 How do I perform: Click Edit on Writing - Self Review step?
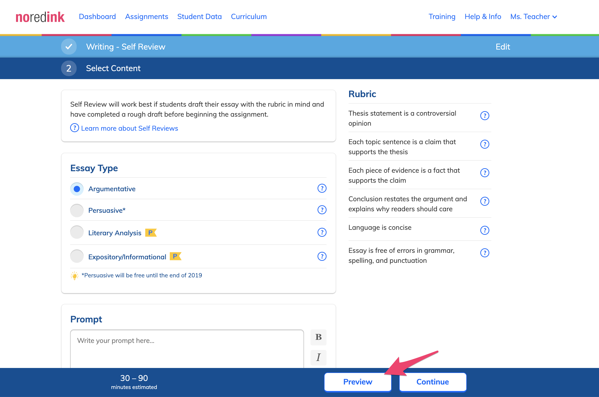point(503,47)
